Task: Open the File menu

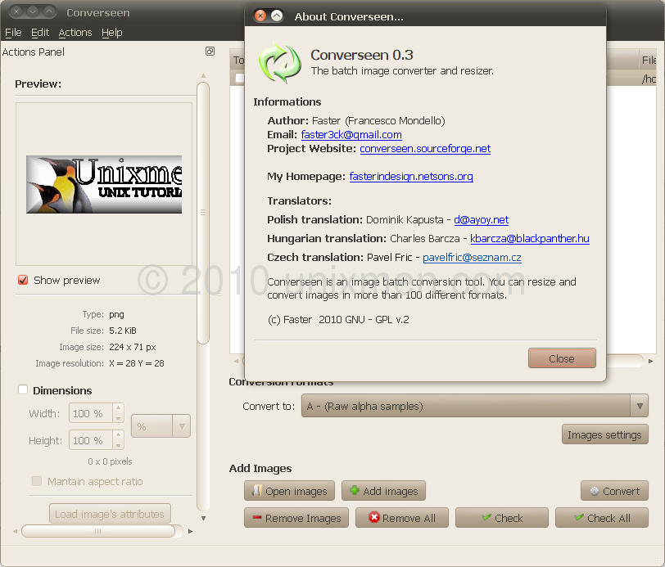Action: click(x=13, y=32)
